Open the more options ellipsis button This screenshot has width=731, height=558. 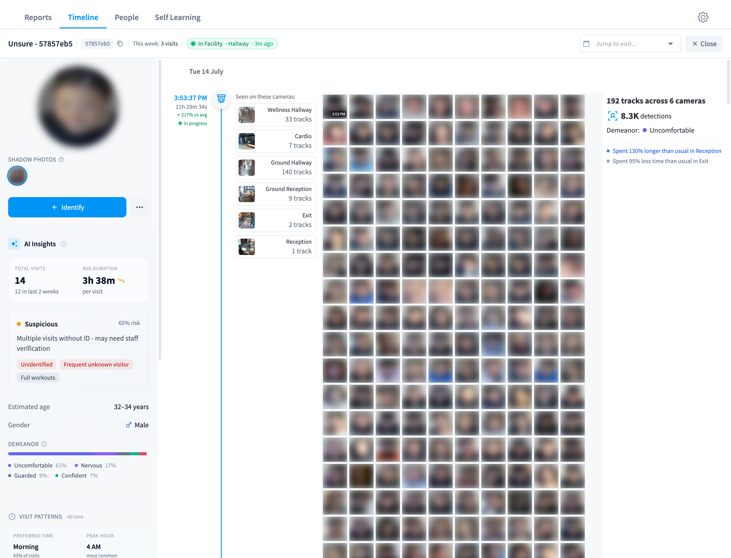[140, 207]
